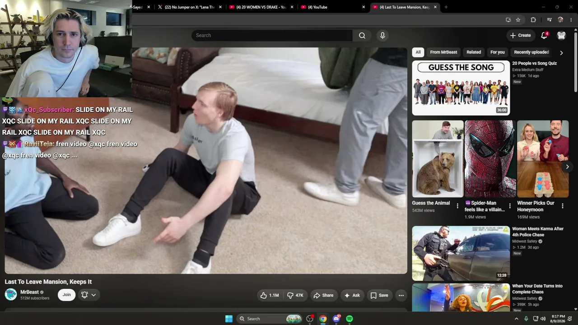Click the Windows taskbar search box
The image size is (578, 325).
270,319
